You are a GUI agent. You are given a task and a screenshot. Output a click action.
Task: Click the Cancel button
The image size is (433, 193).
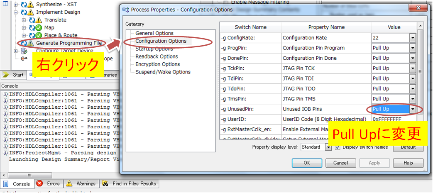[x=340, y=163]
